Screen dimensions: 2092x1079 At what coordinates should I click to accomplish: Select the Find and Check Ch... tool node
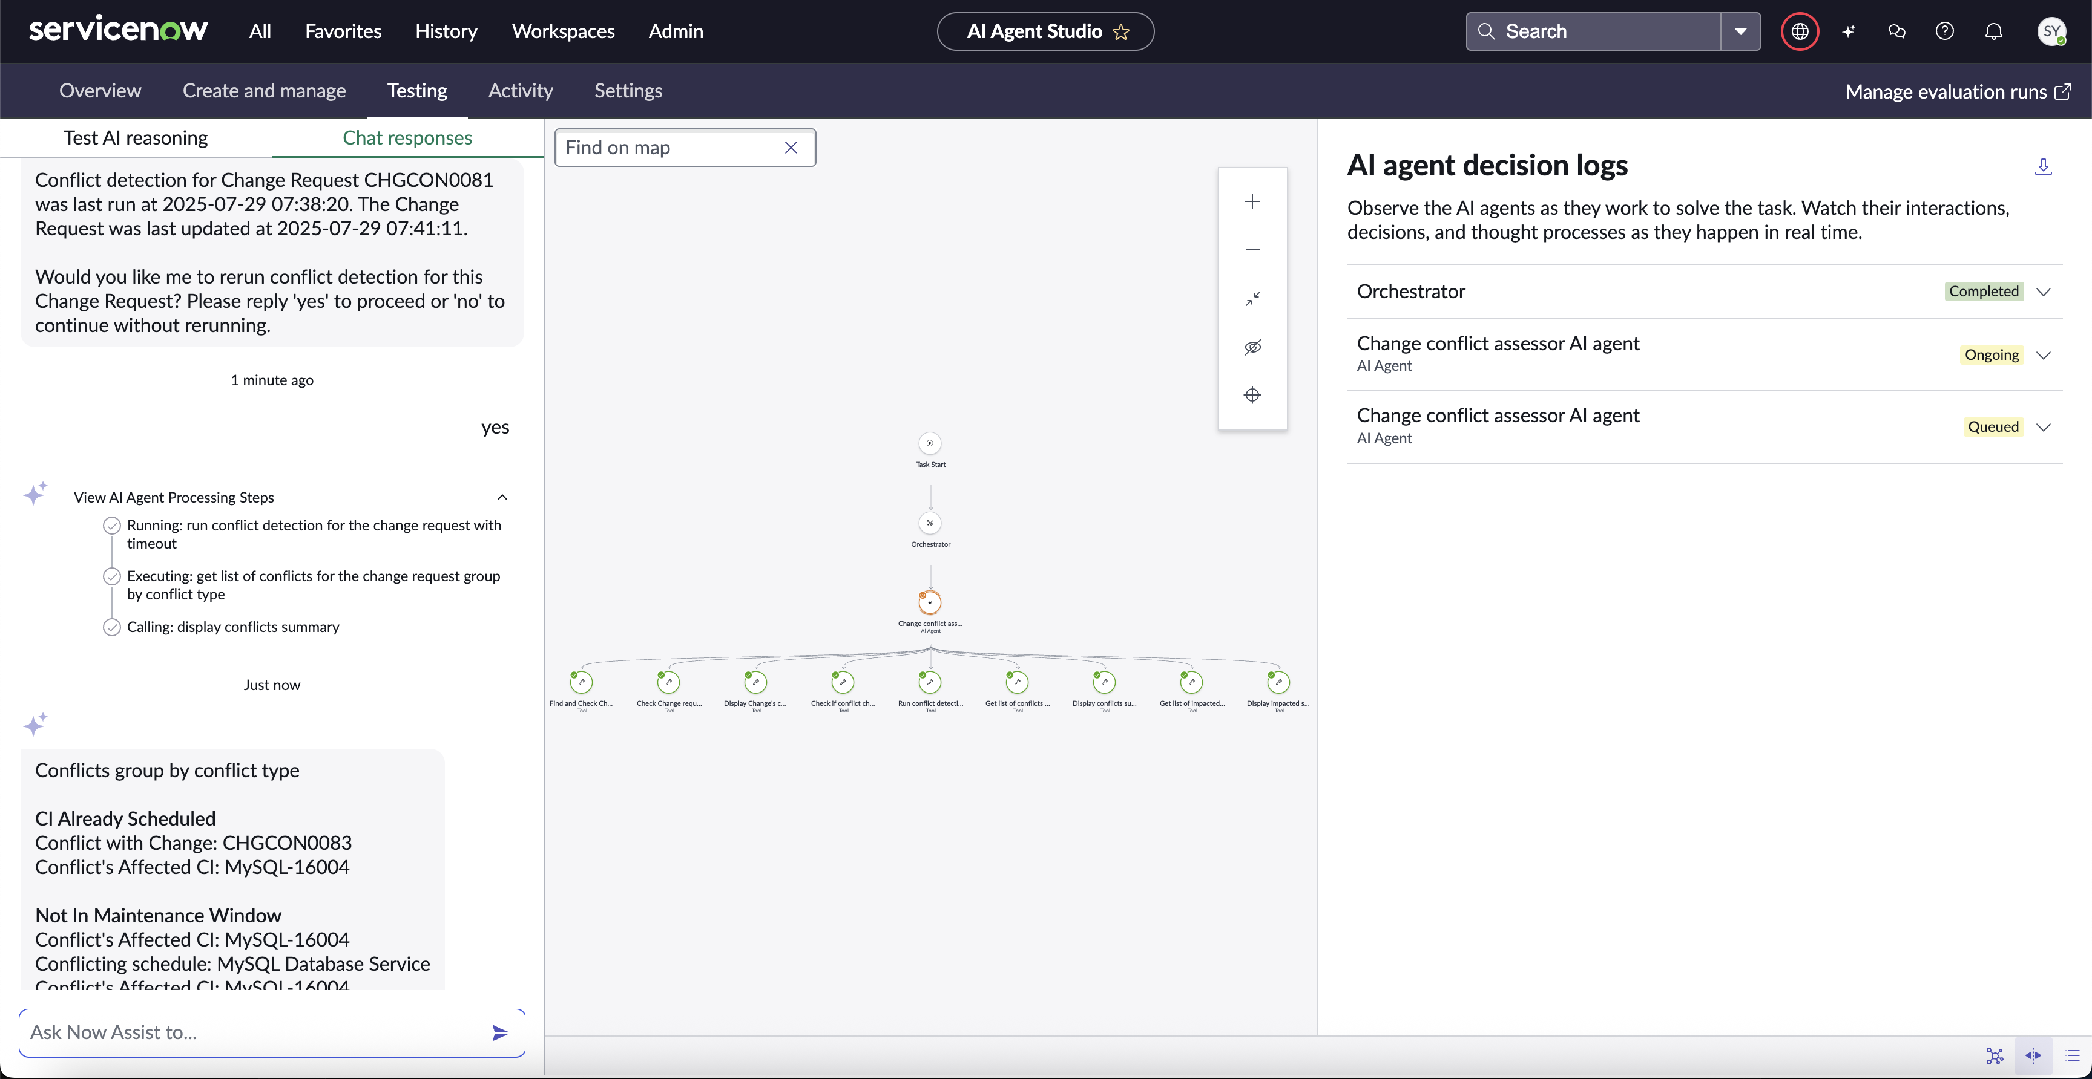(582, 682)
